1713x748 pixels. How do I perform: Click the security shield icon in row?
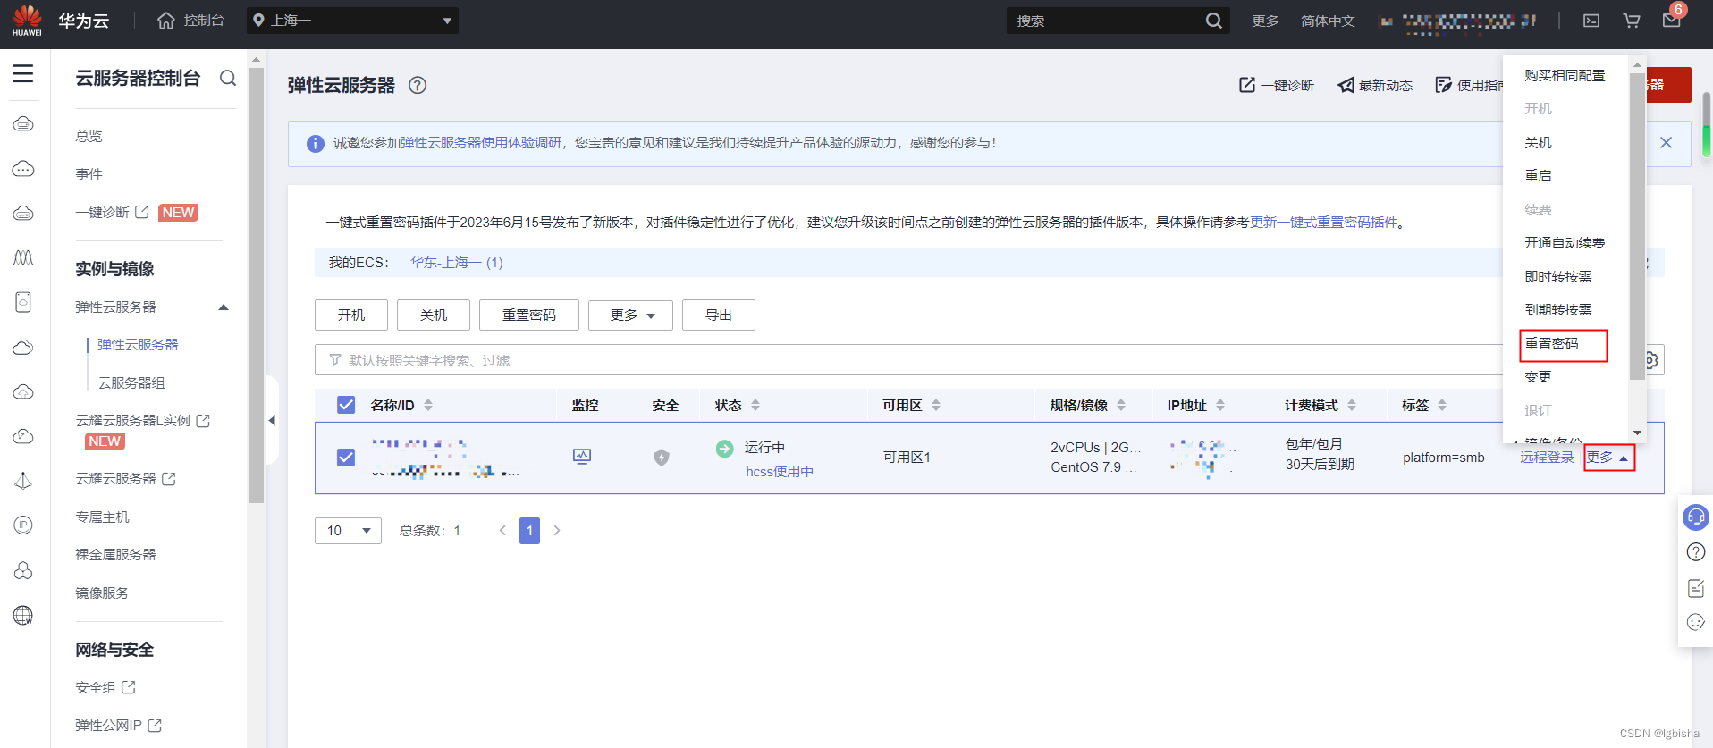click(x=662, y=458)
